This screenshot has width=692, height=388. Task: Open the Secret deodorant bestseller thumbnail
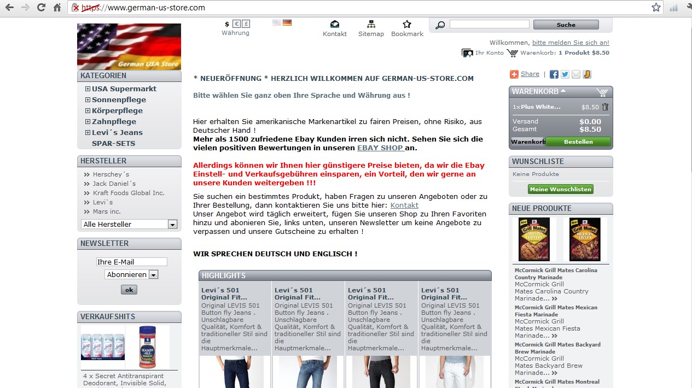(x=102, y=347)
